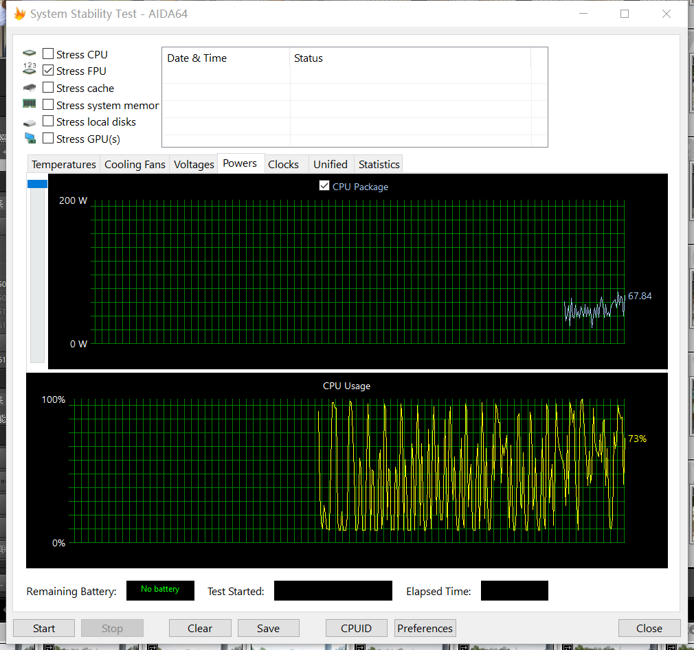694x650 pixels.
Task: Open the Cooling Fans tab
Action: coord(135,165)
